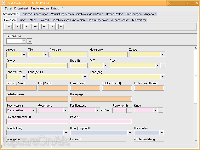Focus the Funk (Privat) field
The image size is (200, 150).
coord(85,88)
